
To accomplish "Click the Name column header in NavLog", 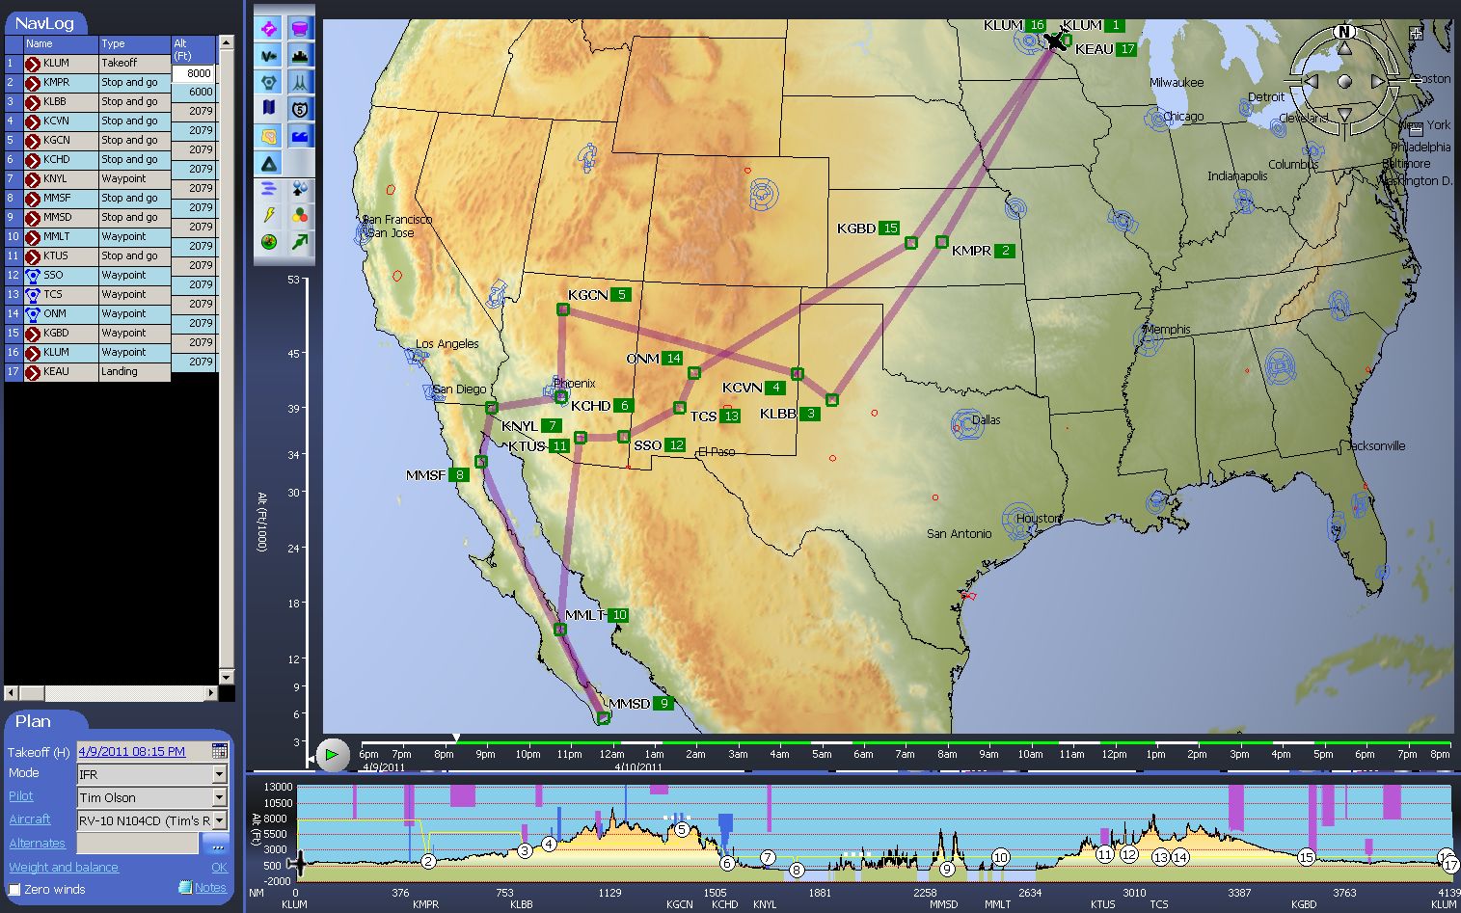I will (61, 44).
